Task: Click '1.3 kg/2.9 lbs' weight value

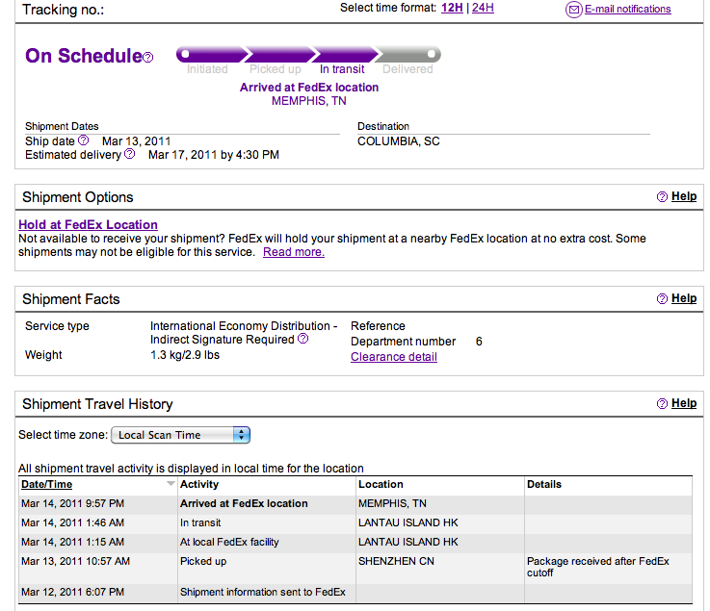Action: click(185, 355)
